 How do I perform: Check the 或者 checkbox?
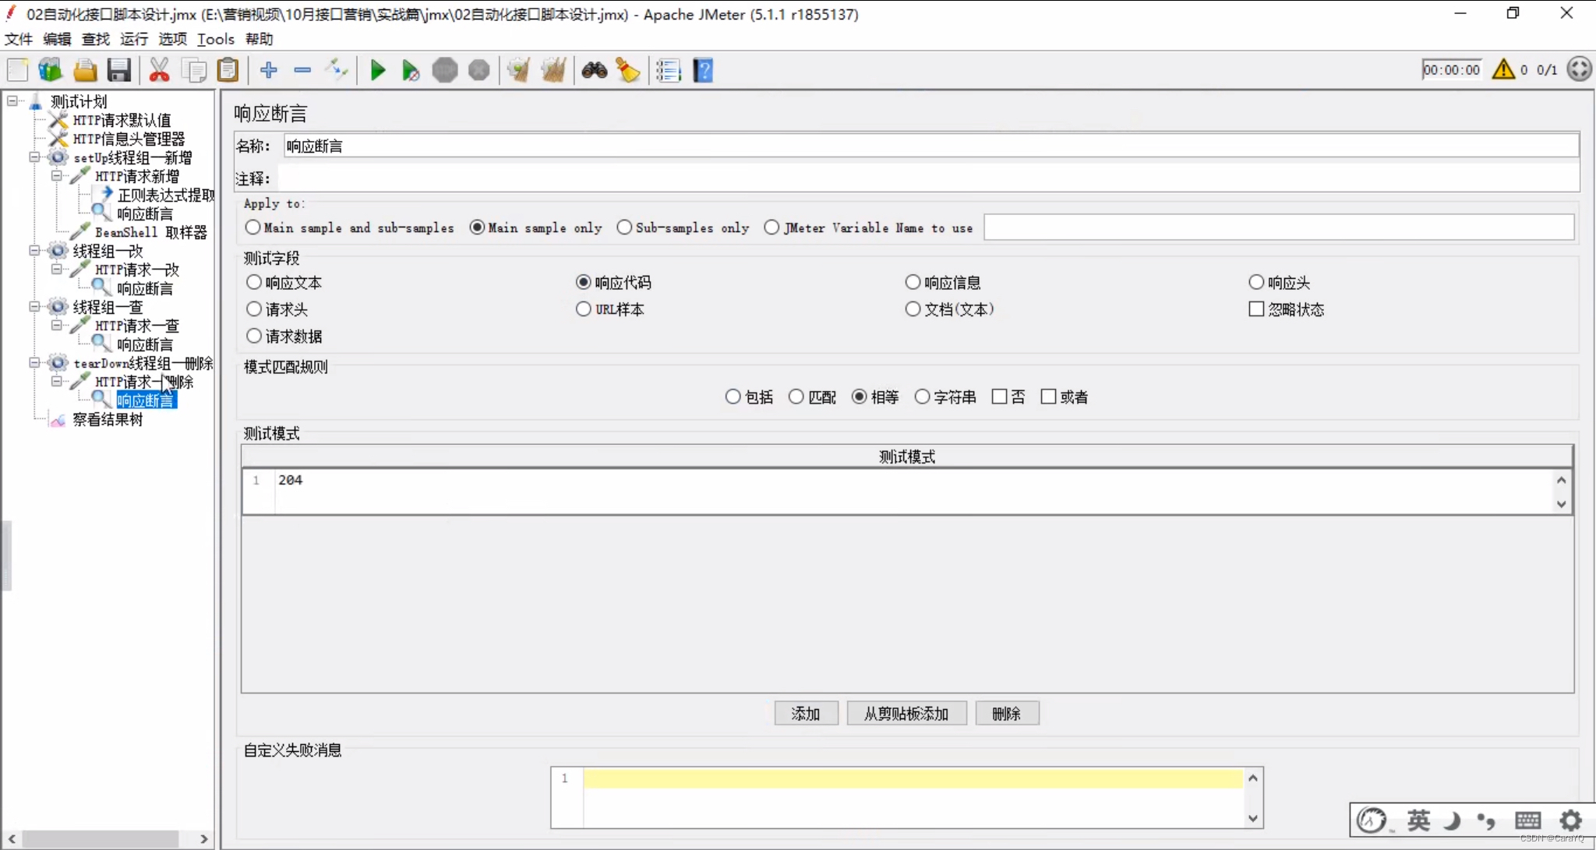pyautogui.click(x=1049, y=397)
